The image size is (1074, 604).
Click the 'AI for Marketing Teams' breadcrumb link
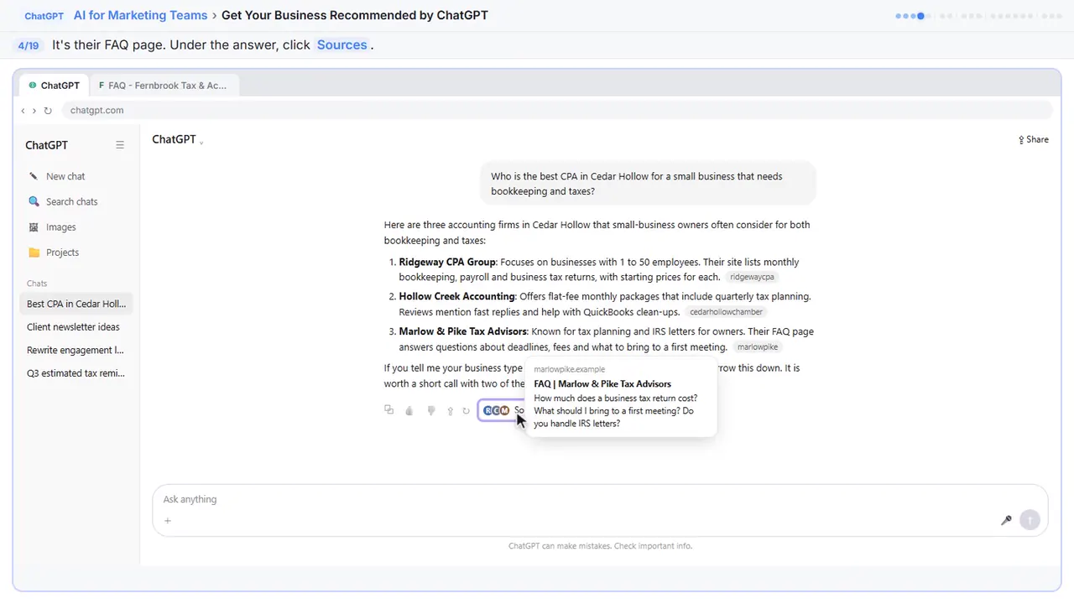click(140, 15)
